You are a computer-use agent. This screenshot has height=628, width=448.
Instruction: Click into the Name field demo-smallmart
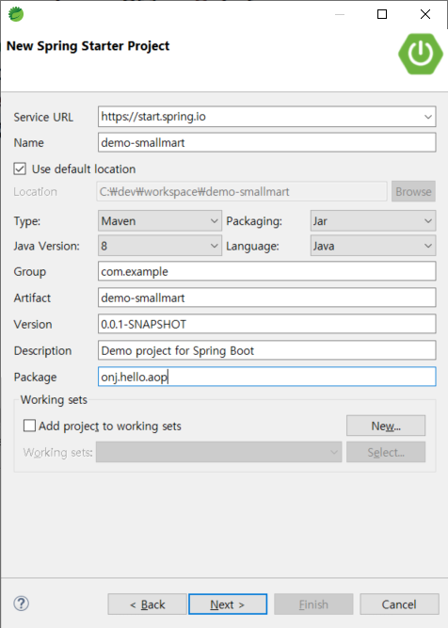[x=266, y=142]
